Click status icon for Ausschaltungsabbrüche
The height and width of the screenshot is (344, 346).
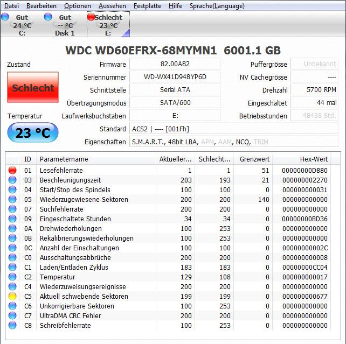click(x=12, y=257)
